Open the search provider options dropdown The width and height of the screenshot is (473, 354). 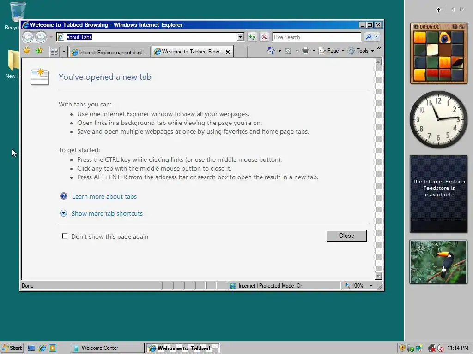(x=376, y=37)
